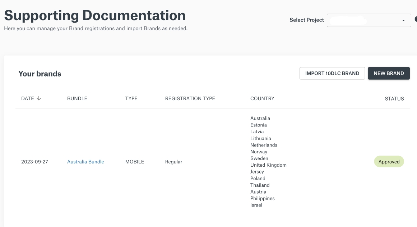Click the Approved status badge
This screenshot has width=417, height=227.
pyautogui.click(x=389, y=162)
